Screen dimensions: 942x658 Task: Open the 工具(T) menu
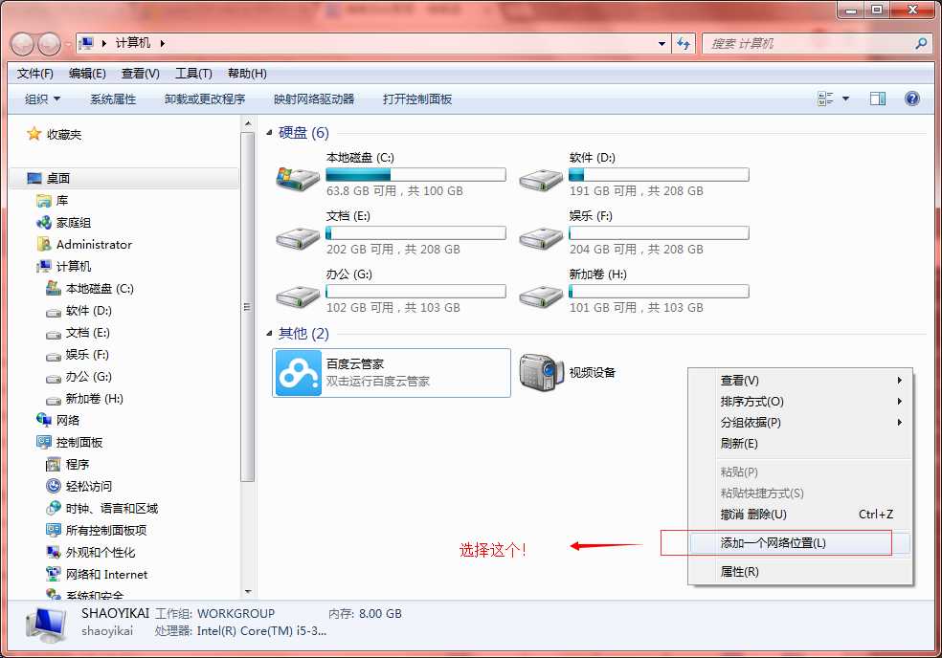[193, 74]
